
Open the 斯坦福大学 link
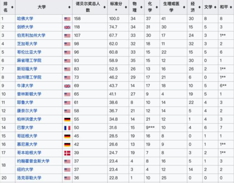click(x=27, y=69)
